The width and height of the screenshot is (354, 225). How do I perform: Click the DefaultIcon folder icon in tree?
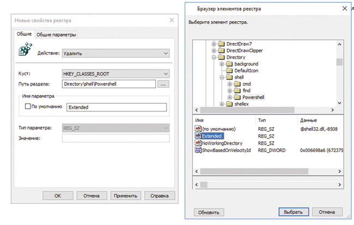click(x=230, y=71)
